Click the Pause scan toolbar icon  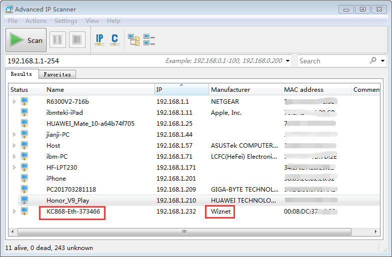(57, 40)
